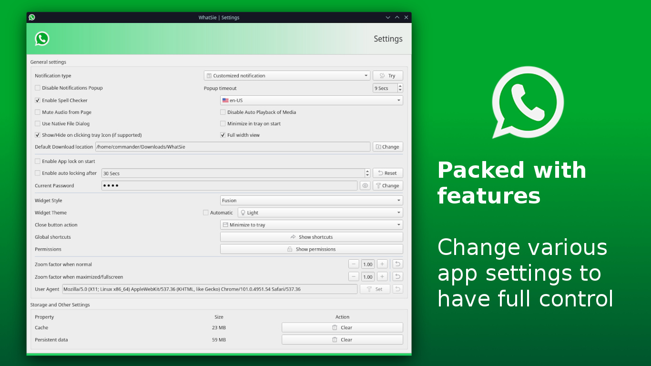This screenshot has height=366, width=651.
Task: Minimize the WhatSie Settings window
Action: coord(388,17)
